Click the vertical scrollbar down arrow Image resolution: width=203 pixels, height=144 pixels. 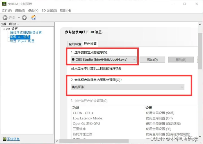click(200, 136)
